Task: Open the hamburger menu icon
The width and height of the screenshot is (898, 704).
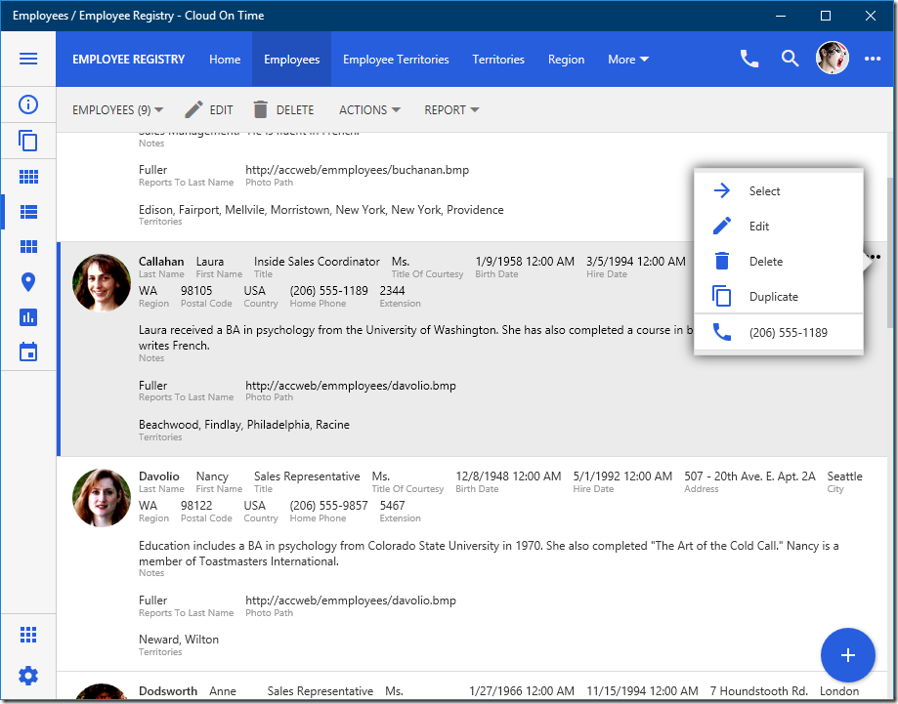Action: 28,59
